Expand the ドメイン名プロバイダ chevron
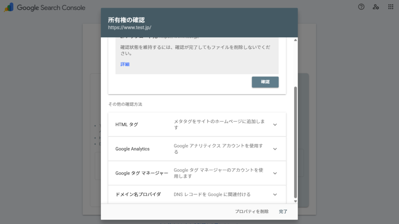 coord(275,194)
